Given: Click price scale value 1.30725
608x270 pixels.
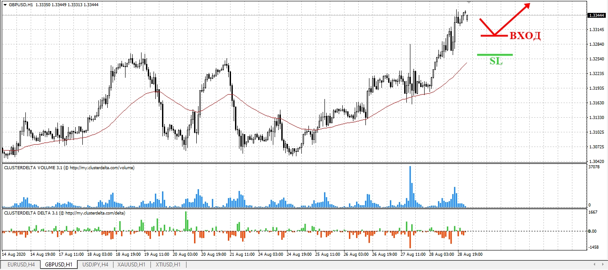Looking at the screenshot, I should pyautogui.click(x=596, y=147).
